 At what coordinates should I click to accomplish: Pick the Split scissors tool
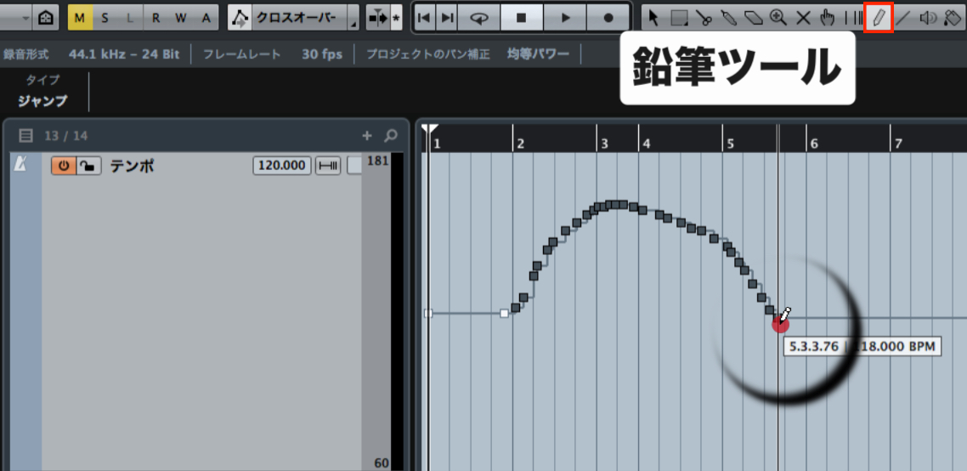(704, 18)
